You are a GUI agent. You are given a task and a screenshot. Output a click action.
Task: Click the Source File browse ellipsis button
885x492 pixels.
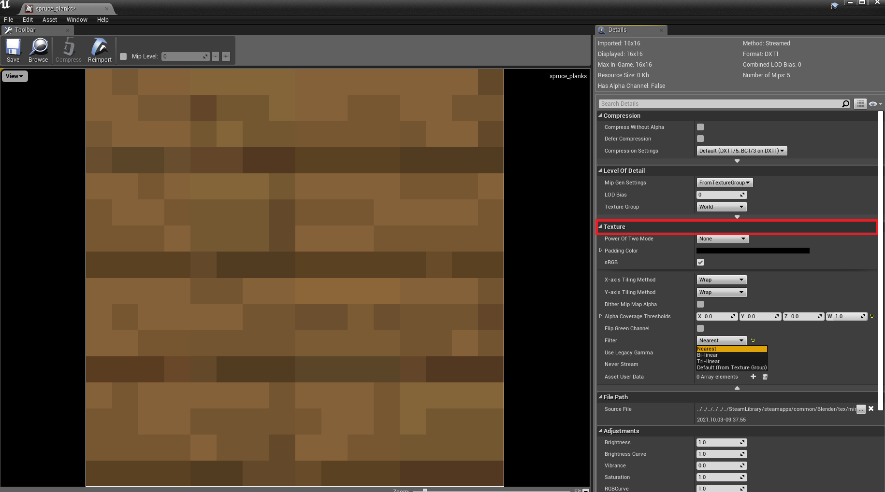point(861,409)
